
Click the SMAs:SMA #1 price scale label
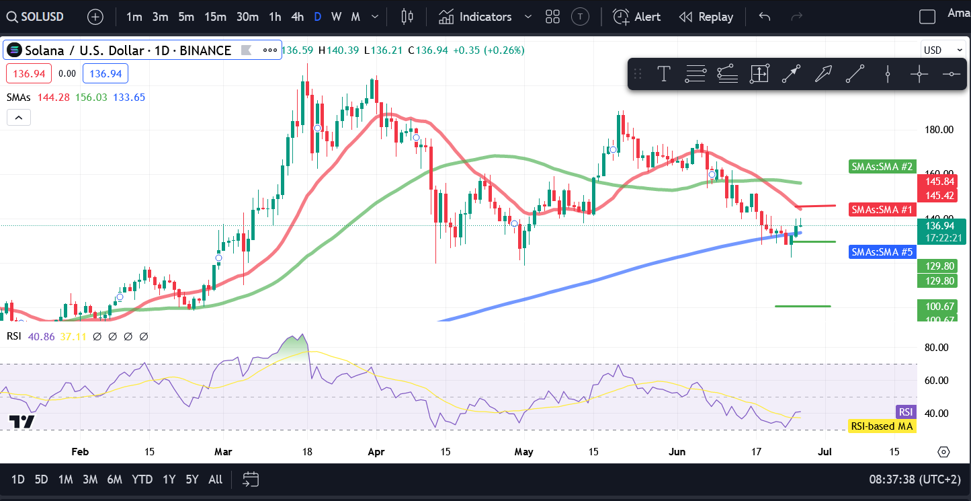click(881, 210)
